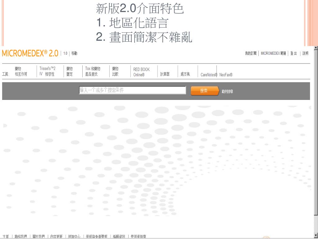Open NeoFax tool
Image resolution: width=318 pixels, height=239 pixels.
click(x=226, y=75)
